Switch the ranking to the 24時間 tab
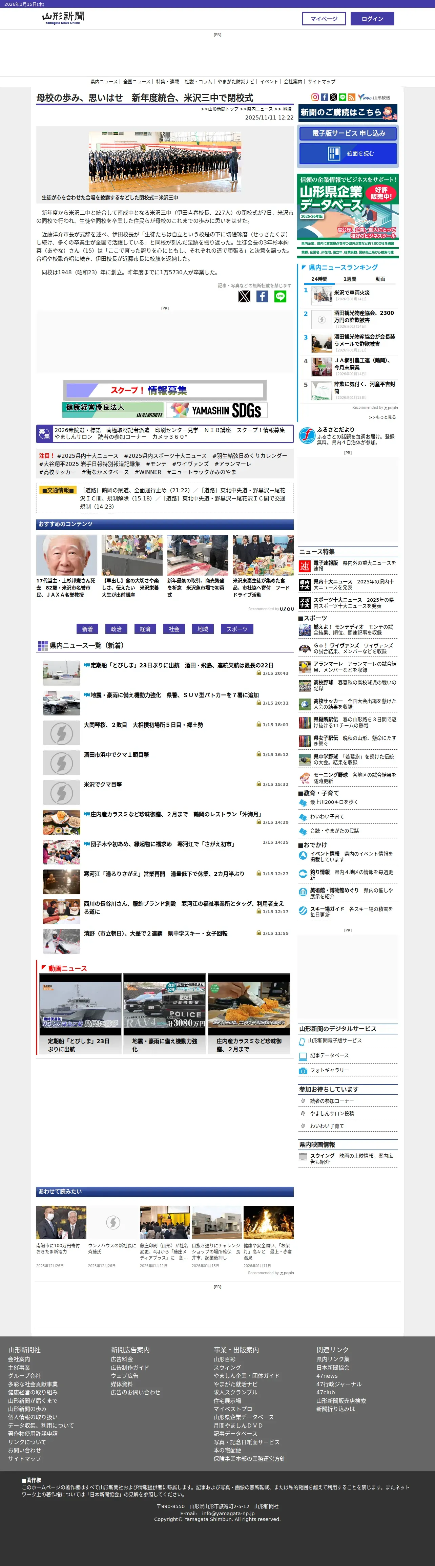The image size is (435, 1566). [x=319, y=279]
